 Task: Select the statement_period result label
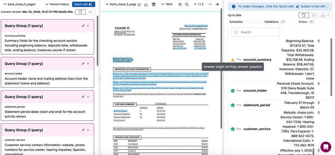click(257, 105)
